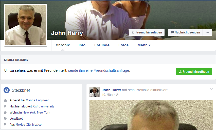The image size is (216, 130).
Task: Click Freund hinzufügen on the cover photo
Action: pos(147,32)
